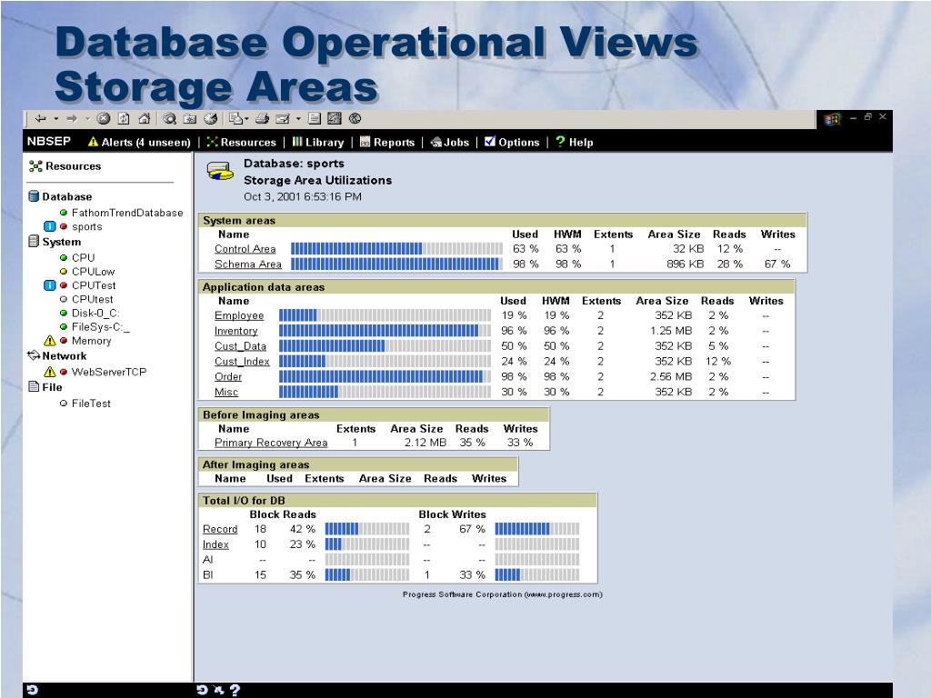Image resolution: width=931 pixels, height=698 pixels.
Task: Open the Employee storage area link
Action: (x=239, y=315)
